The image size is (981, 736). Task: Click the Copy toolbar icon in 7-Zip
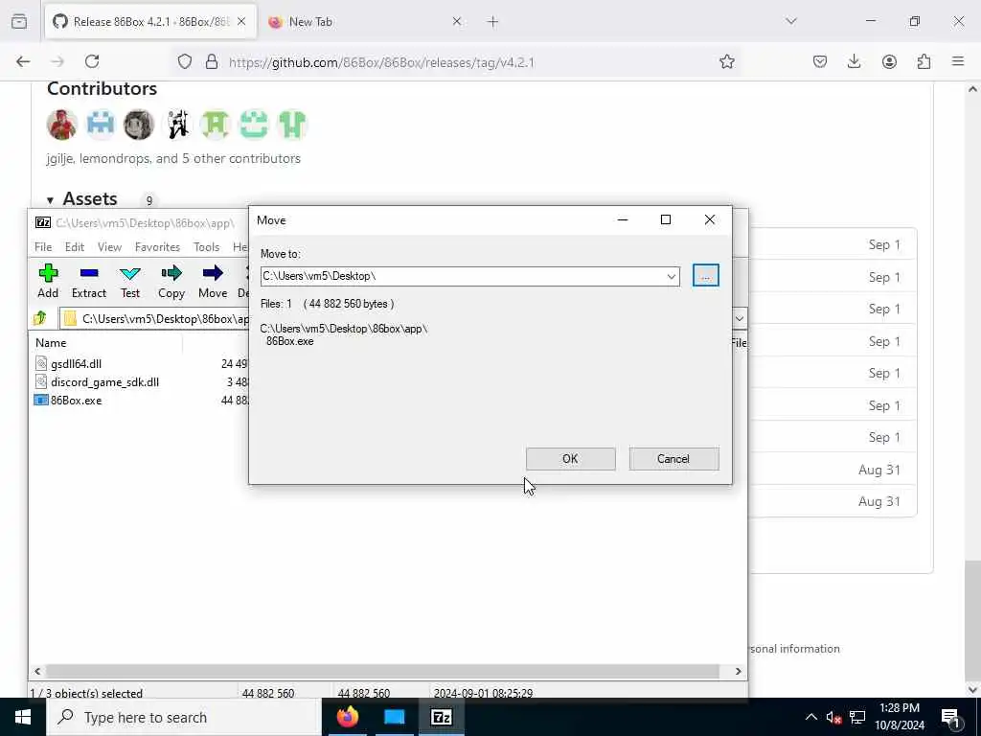point(171,281)
